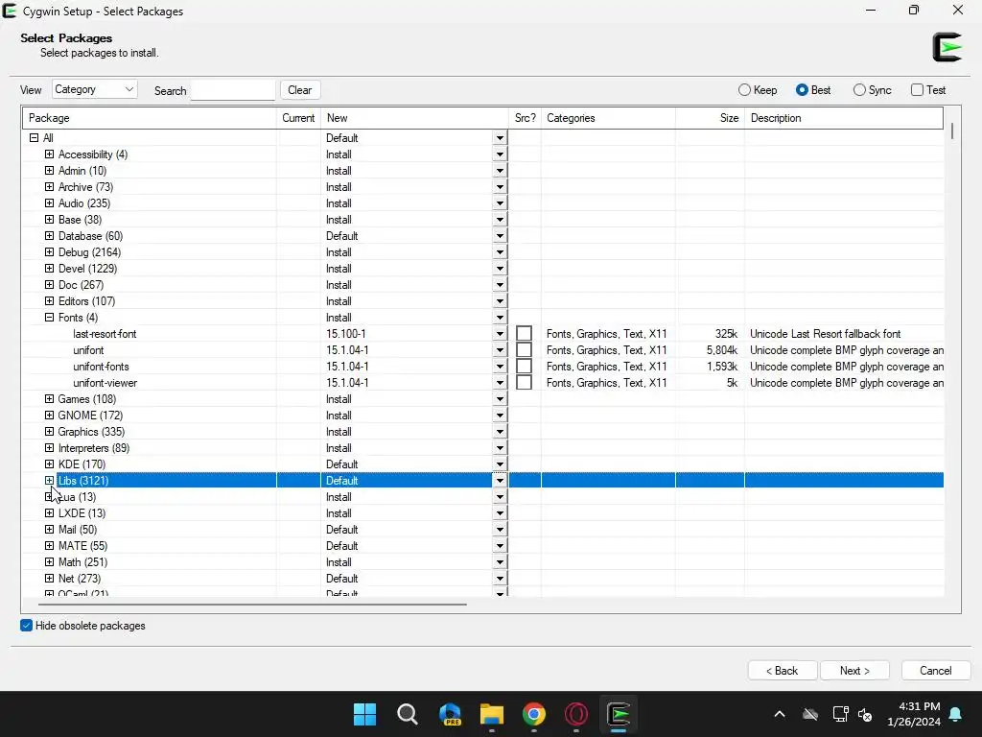Select the Debug (2164) category row
982x737 pixels.
(x=483, y=252)
